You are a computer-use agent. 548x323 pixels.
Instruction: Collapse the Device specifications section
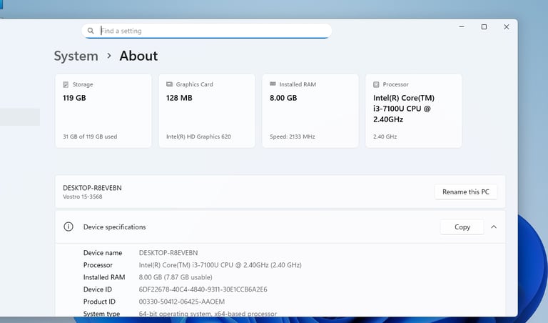pos(494,227)
